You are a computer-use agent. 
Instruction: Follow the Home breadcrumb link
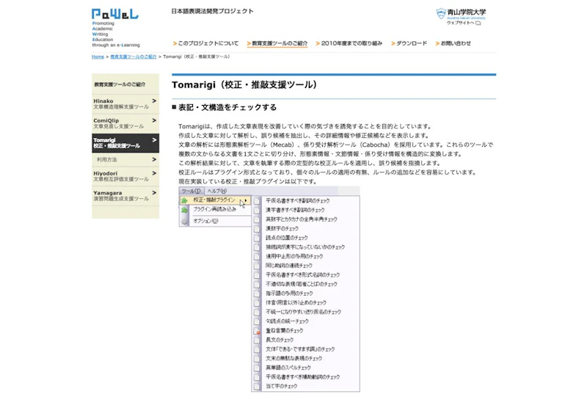point(98,57)
